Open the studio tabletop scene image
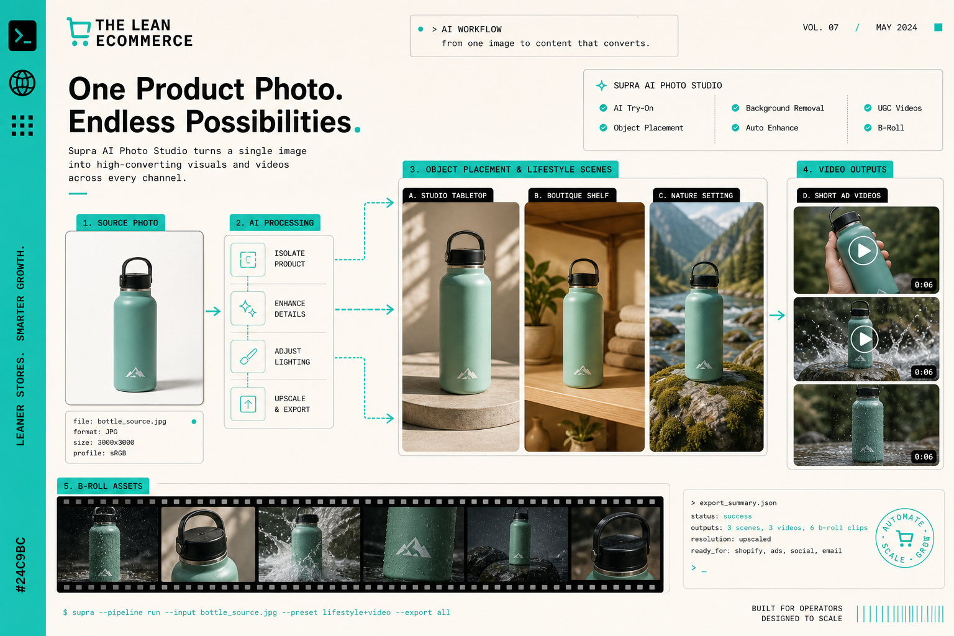Screen dimensions: 954x636 tap(461, 327)
